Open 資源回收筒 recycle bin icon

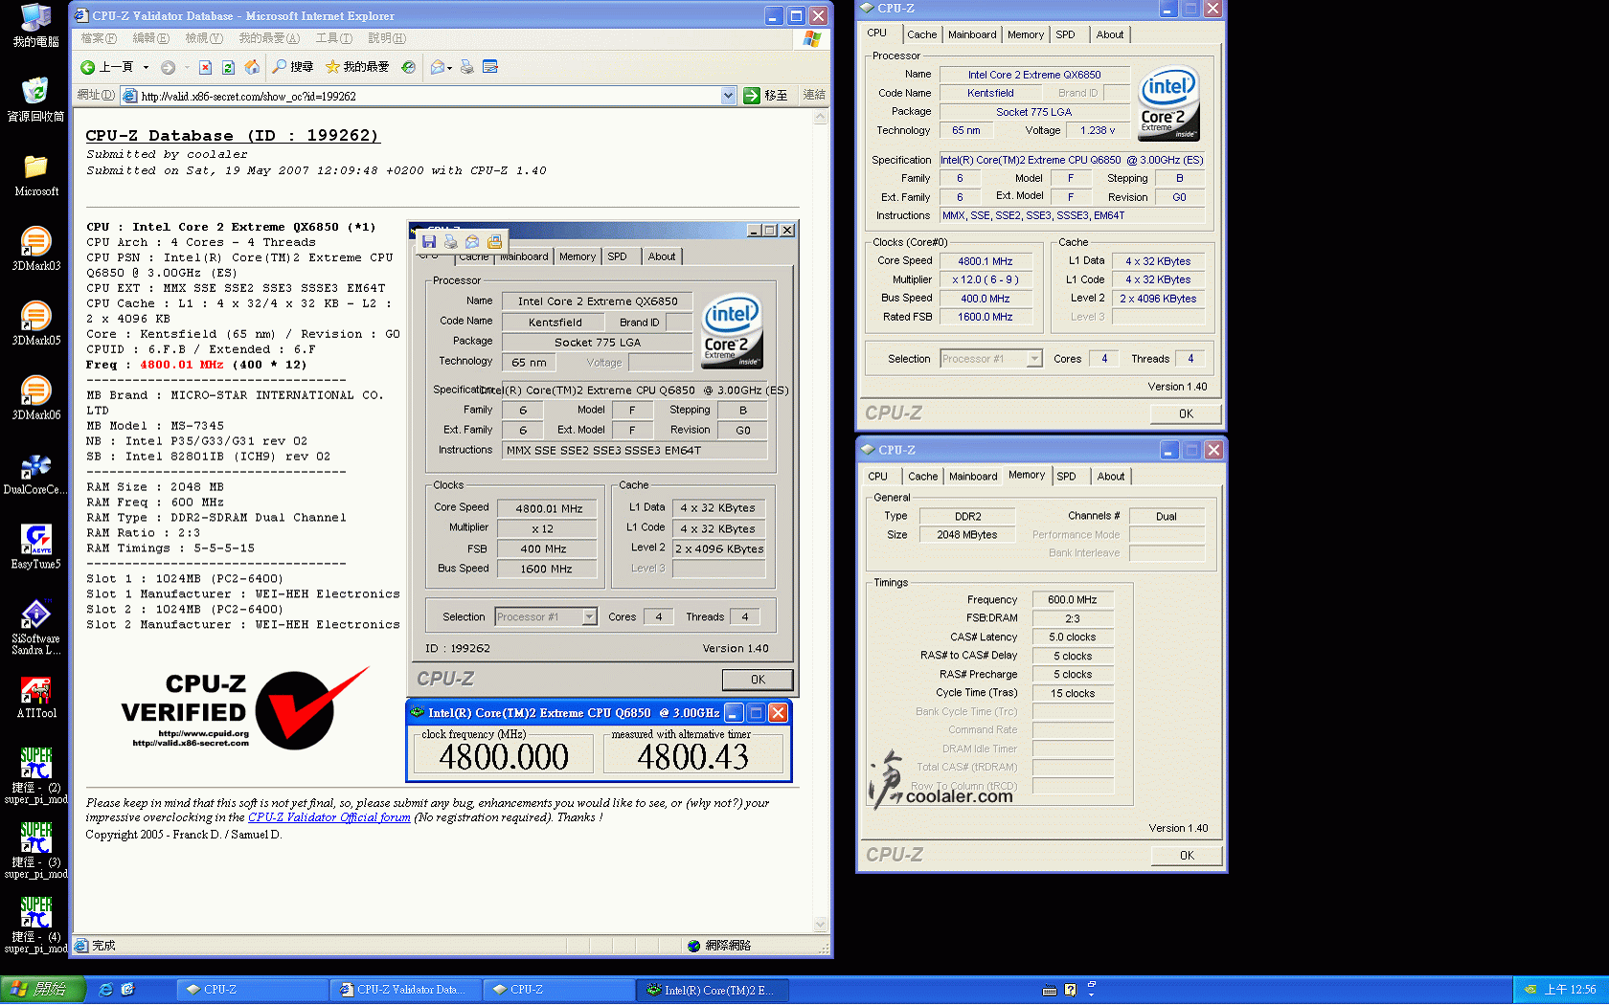click(x=35, y=100)
